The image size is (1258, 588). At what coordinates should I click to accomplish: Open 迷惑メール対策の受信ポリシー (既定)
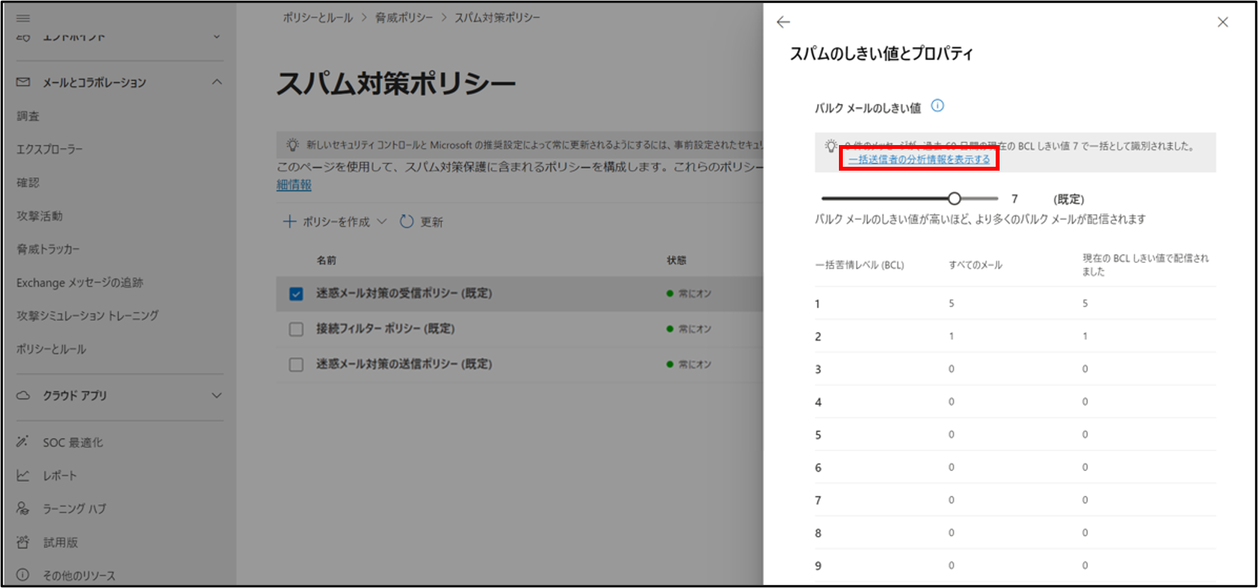[x=404, y=293]
